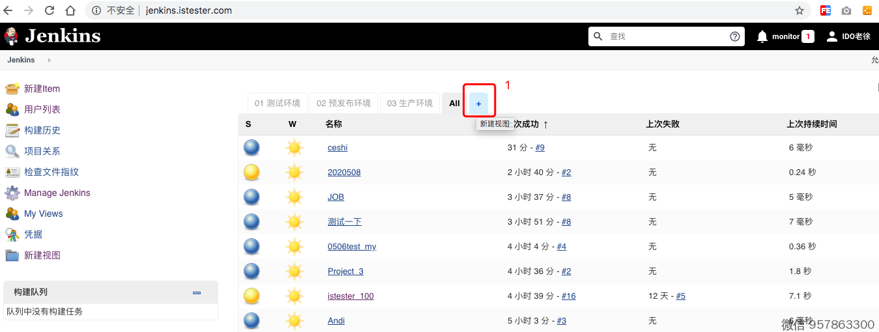Click the search help question-mark icon

point(735,36)
